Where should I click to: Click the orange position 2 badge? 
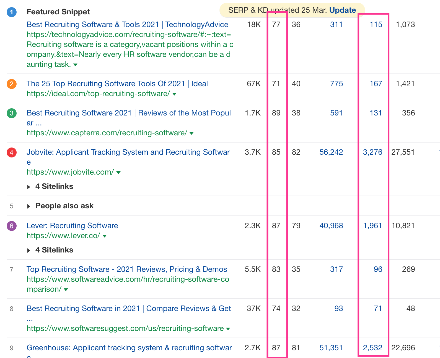pyautogui.click(x=12, y=84)
